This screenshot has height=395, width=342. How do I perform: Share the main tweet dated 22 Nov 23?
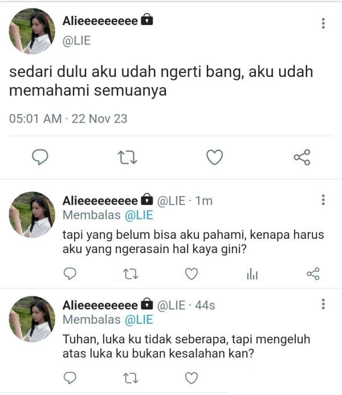(302, 157)
